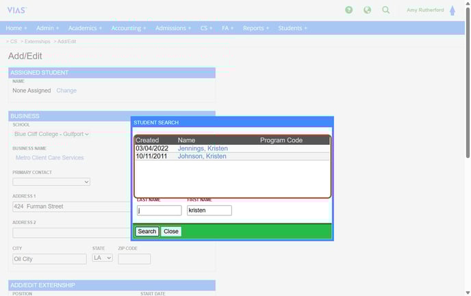Viewport: 471px width, 296px height.
Task: Select student Jennings, Kristen
Action: point(203,148)
